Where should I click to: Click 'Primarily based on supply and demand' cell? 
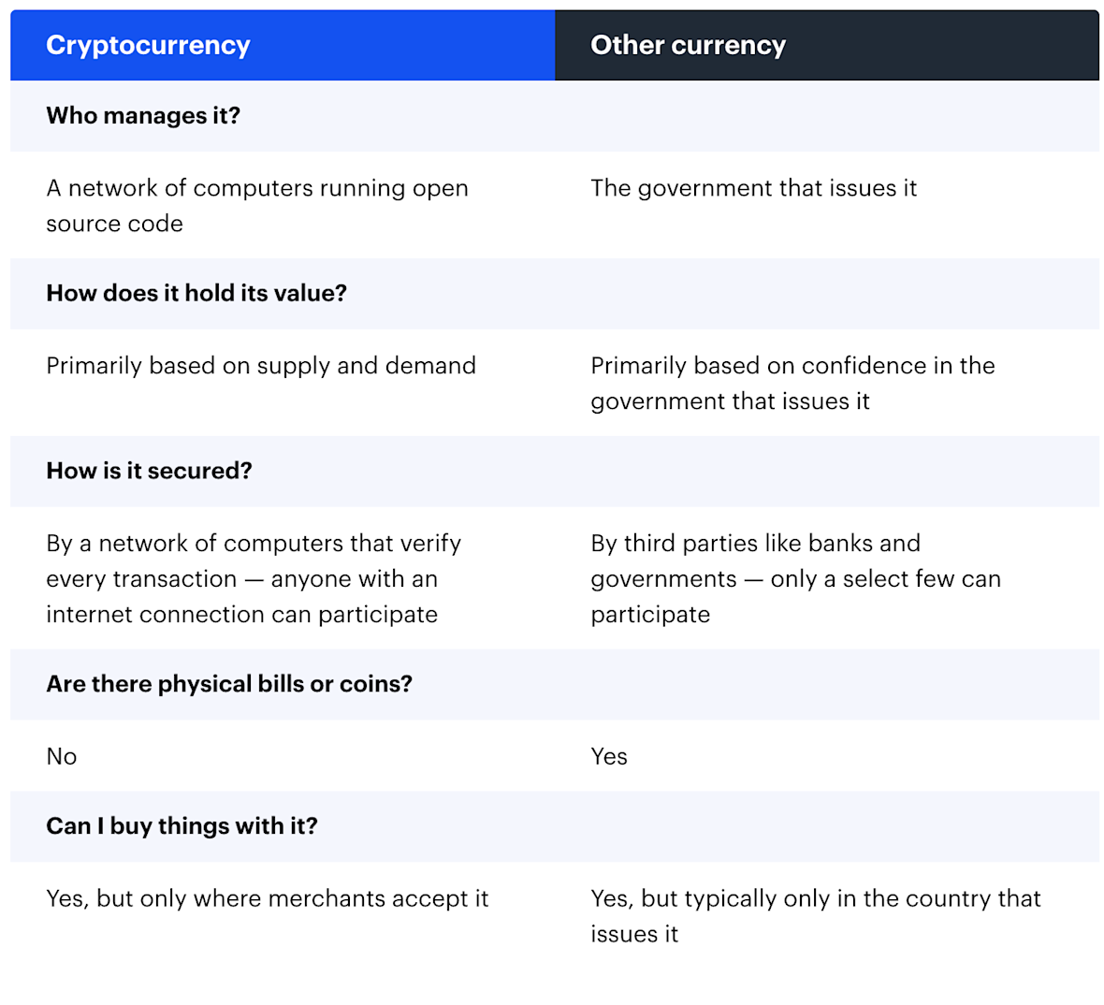click(261, 366)
